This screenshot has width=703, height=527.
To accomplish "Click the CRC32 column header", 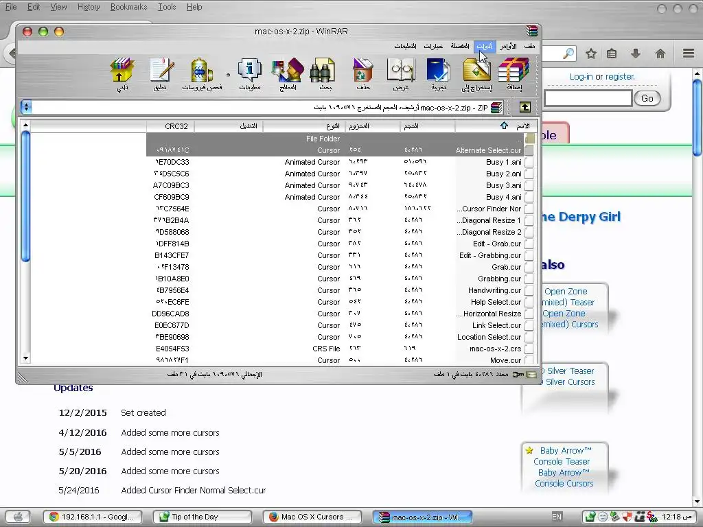I will coord(170,126).
